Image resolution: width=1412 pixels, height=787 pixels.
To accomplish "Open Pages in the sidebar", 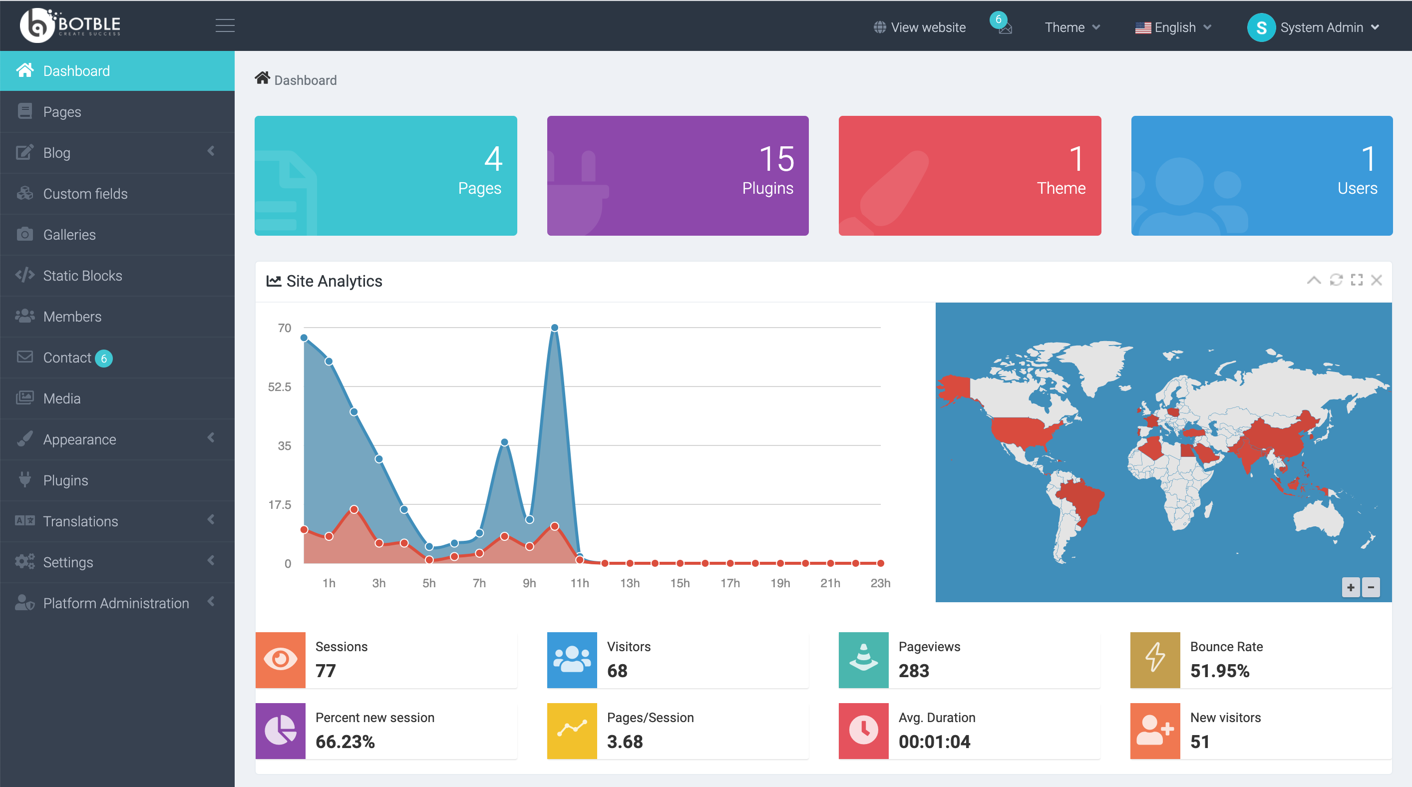I will click(x=117, y=112).
